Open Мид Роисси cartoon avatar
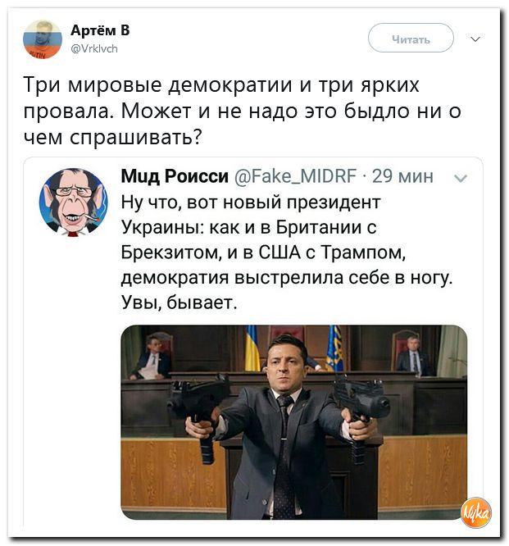 (73, 202)
